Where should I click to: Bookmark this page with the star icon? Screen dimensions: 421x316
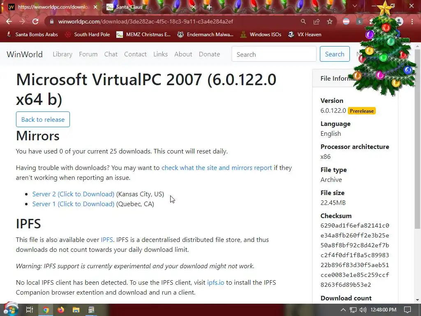330,21
